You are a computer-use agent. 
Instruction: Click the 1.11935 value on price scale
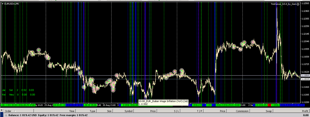(x=305, y=49)
